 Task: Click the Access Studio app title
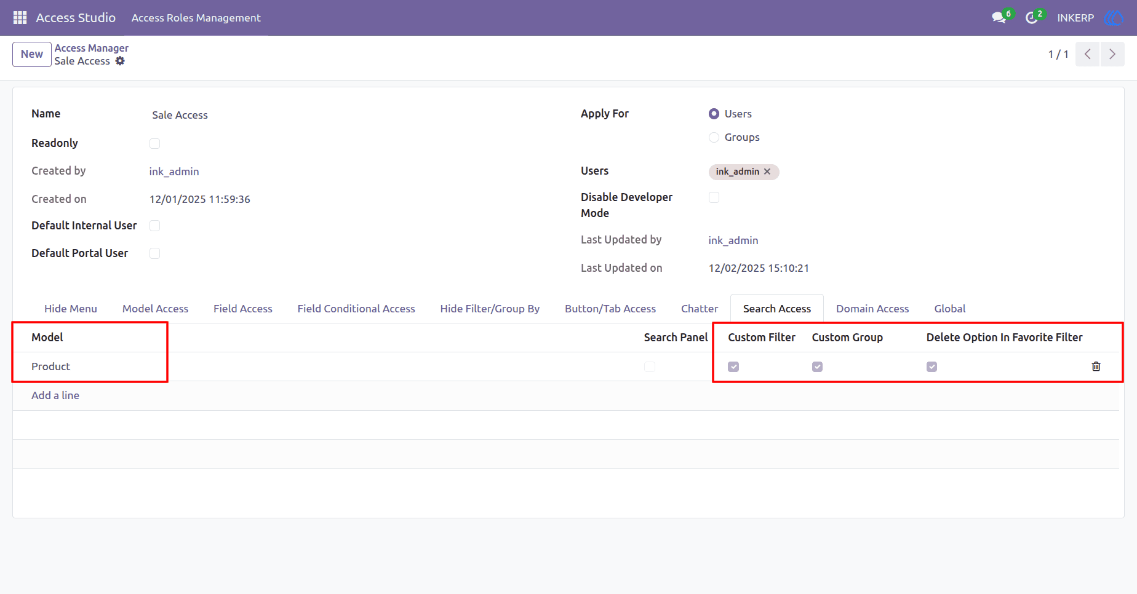76,18
